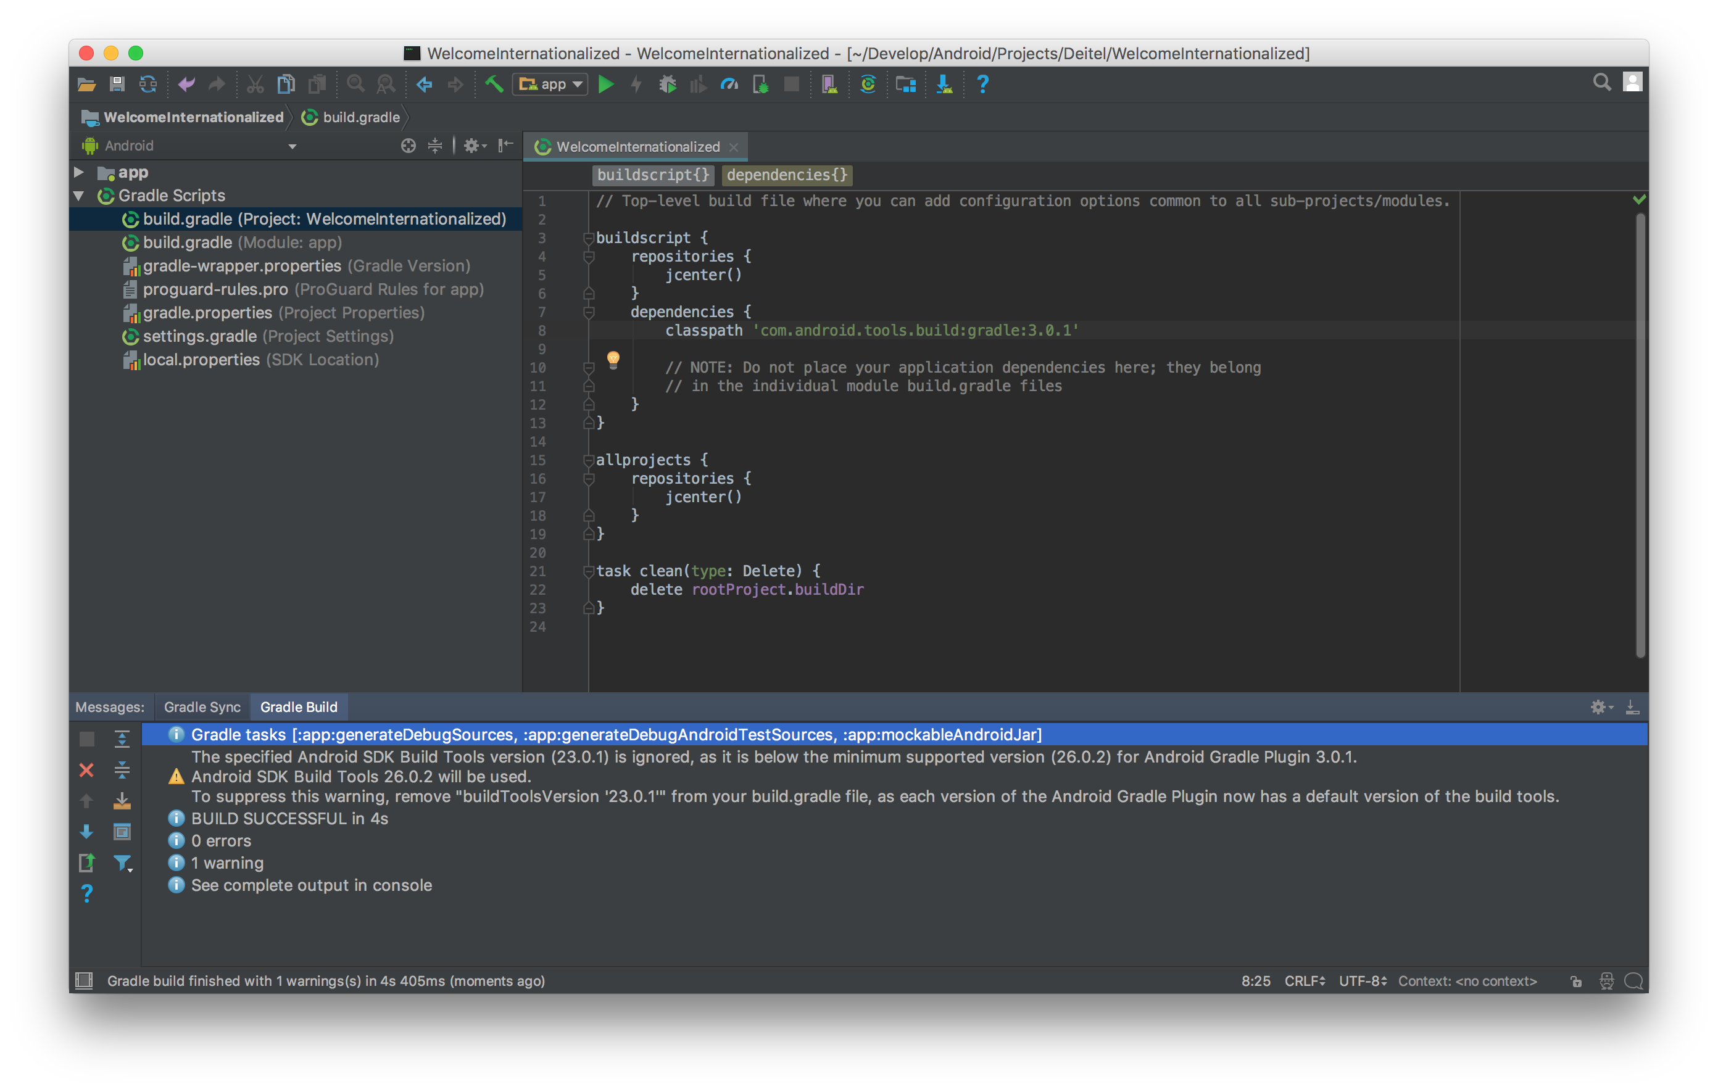The width and height of the screenshot is (1718, 1092).
Task: Sync project with Gradle files icon
Action: click(x=868, y=85)
